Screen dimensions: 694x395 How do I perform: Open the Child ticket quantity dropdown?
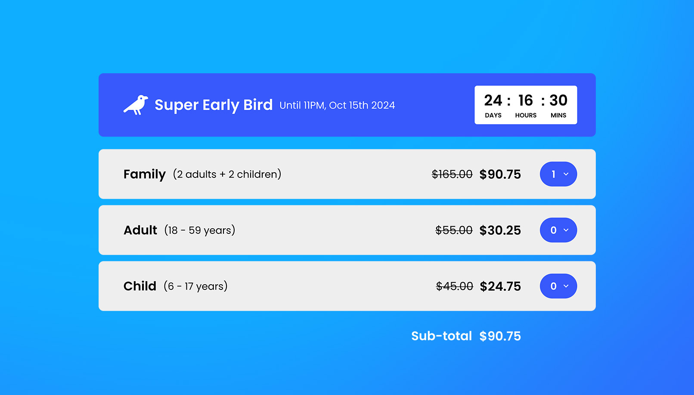[x=558, y=286]
